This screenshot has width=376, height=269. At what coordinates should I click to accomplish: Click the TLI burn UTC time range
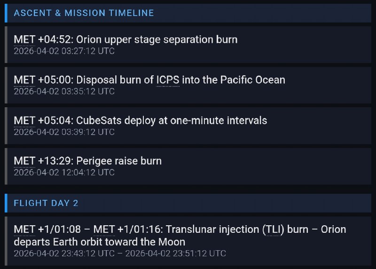coord(120,253)
